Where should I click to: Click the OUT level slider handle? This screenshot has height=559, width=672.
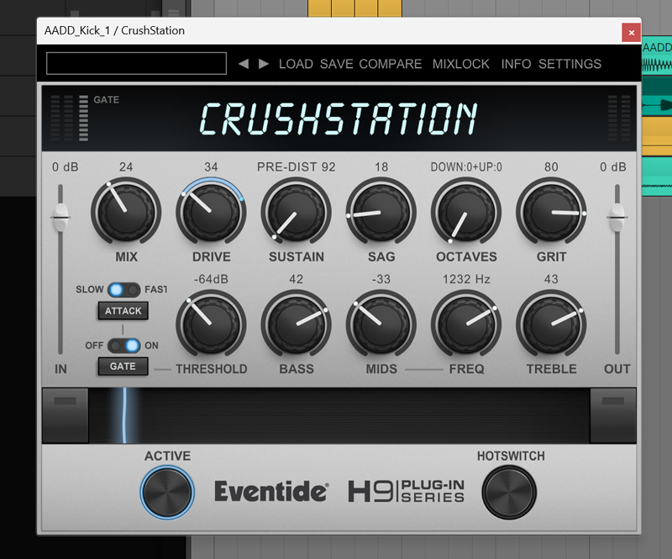(617, 217)
